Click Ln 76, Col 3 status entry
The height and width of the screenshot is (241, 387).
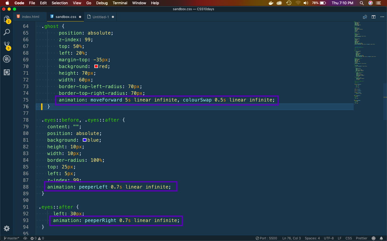click(x=292, y=238)
